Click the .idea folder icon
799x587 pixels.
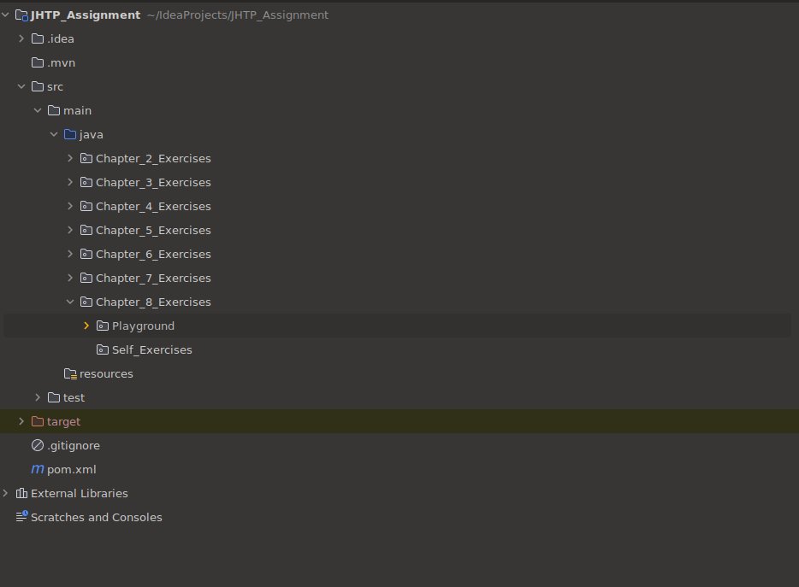coord(37,38)
